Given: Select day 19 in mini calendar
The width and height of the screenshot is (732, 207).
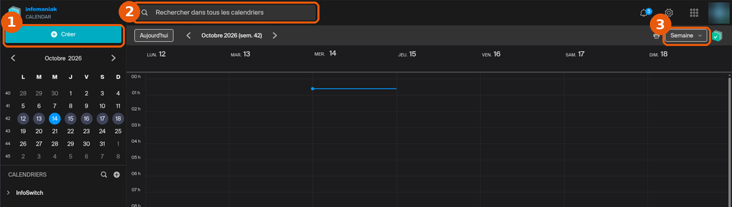Looking at the screenshot, I should click(x=23, y=131).
